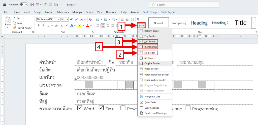The image size is (258, 125).
Task: Toggle the AutoSave switch
Action: (24, 5)
